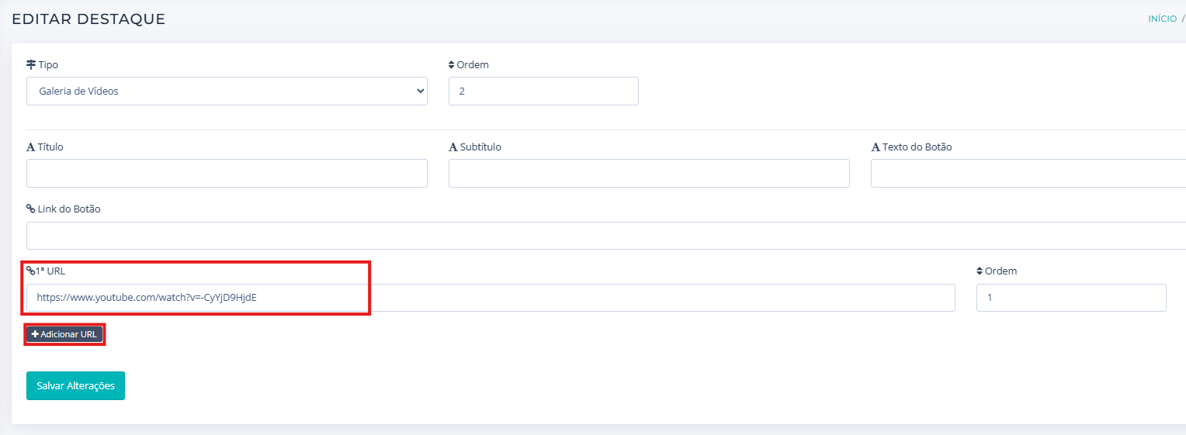The height and width of the screenshot is (435, 1186).
Task: Click the A icon beside Texto do Botão
Action: (x=876, y=147)
